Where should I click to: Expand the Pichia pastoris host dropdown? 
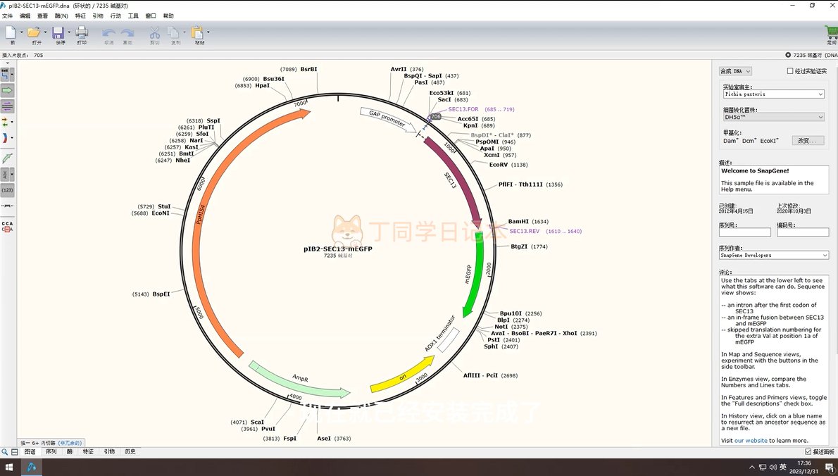[773, 94]
